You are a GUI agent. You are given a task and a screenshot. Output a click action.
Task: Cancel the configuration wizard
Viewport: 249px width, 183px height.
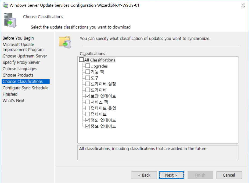[x=229, y=175]
